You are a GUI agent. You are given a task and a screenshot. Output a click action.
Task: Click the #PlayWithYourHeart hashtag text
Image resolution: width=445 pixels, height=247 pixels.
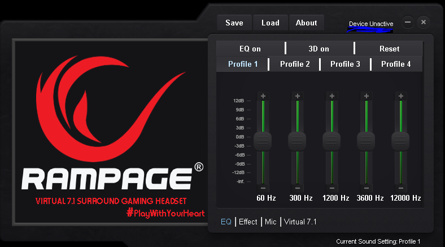pyautogui.click(x=165, y=213)
